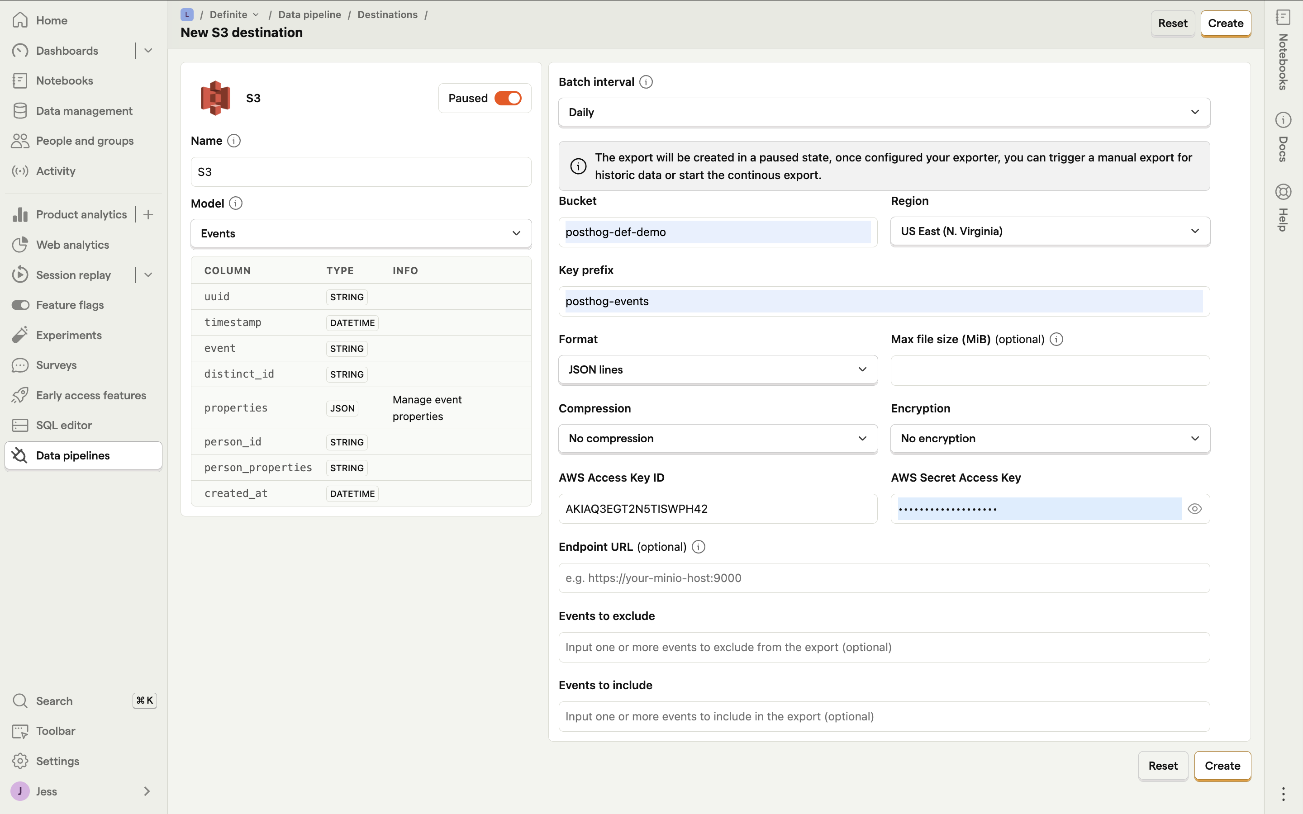Open the Compression dropdown
Viewport: 1303px width, 814px height.
point(718,439)
